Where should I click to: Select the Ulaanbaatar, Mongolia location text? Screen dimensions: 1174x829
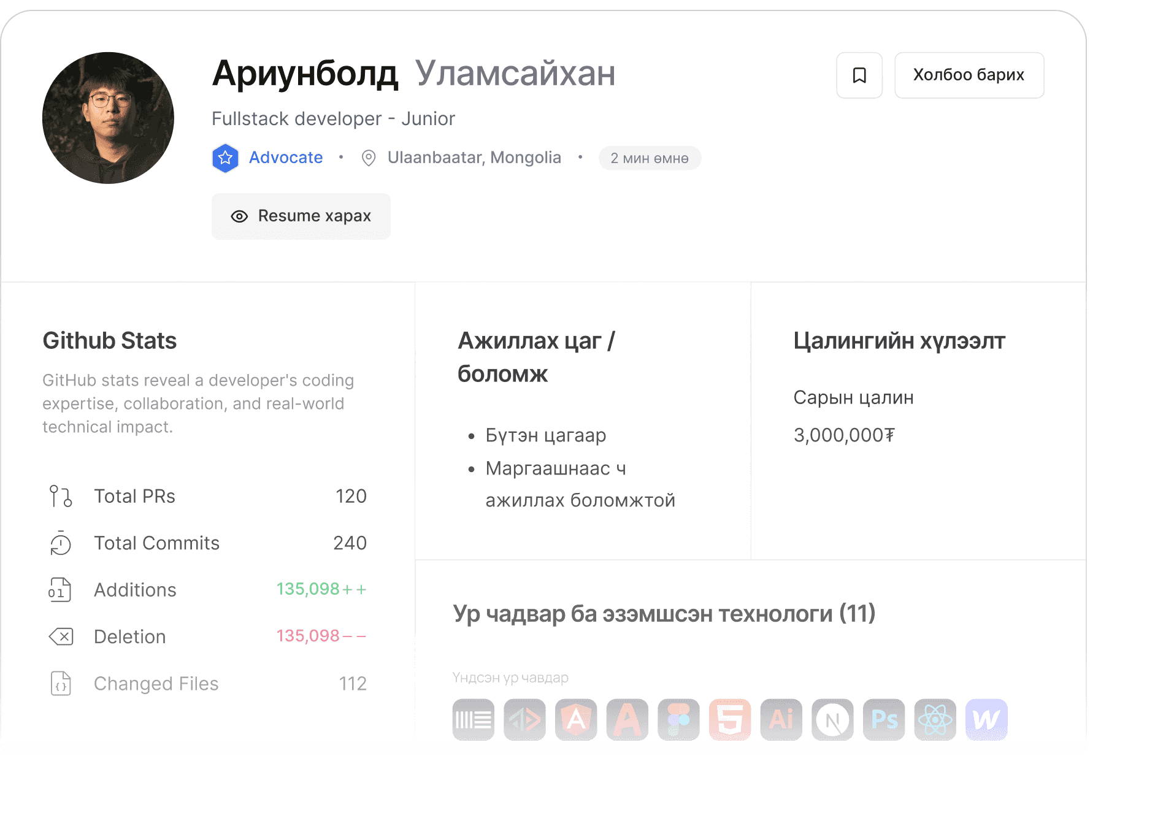(x=474, y=158)
